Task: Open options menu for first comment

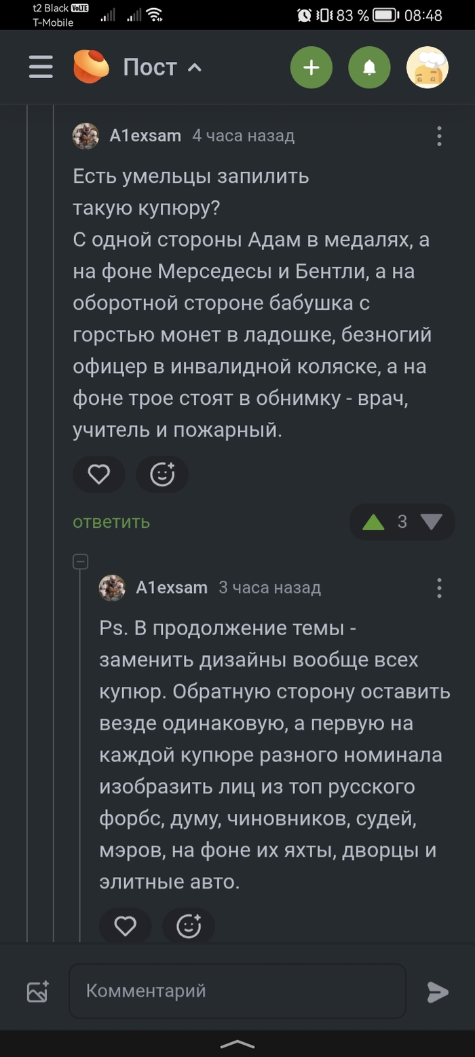Action: pos(439,136)
